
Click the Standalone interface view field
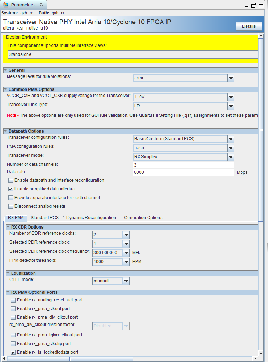point(133,54)
